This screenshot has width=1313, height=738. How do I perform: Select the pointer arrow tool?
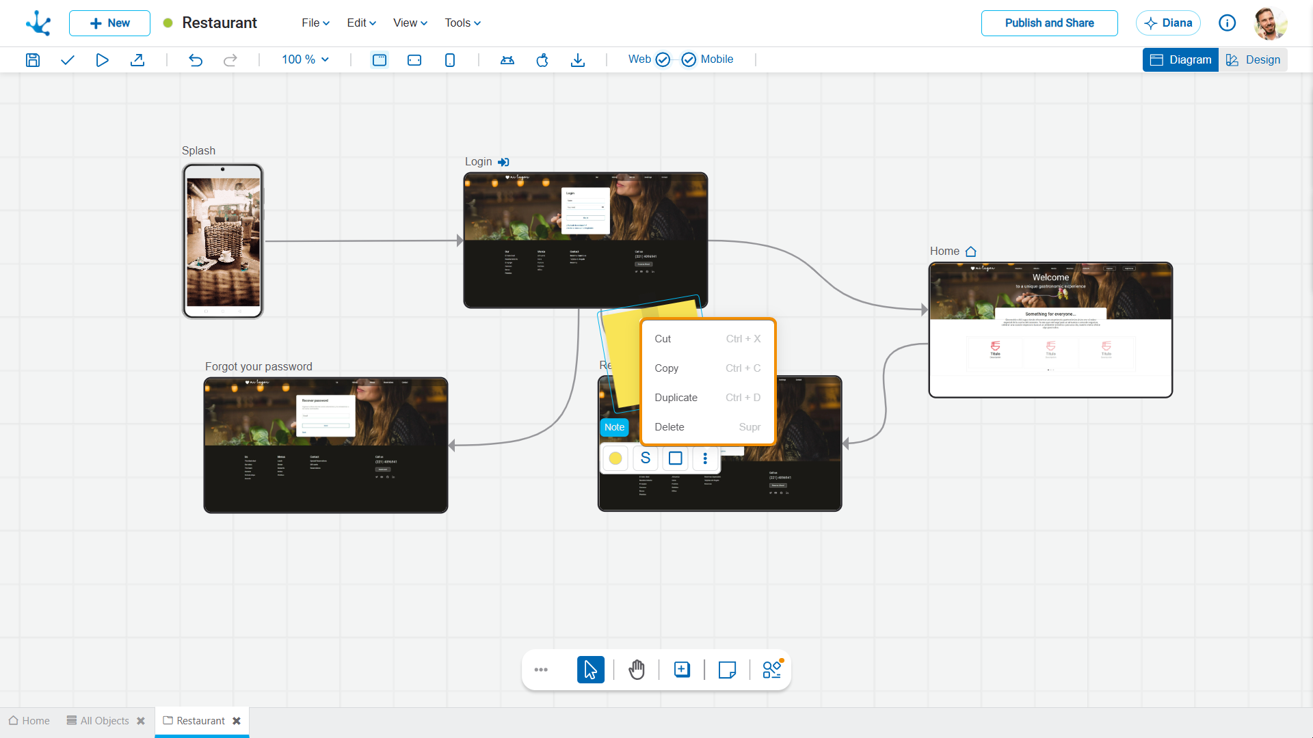591,670
